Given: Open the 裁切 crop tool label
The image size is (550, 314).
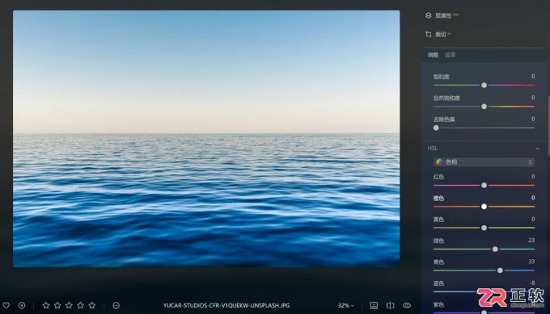Looking at the screenshot, I should 441,34.
